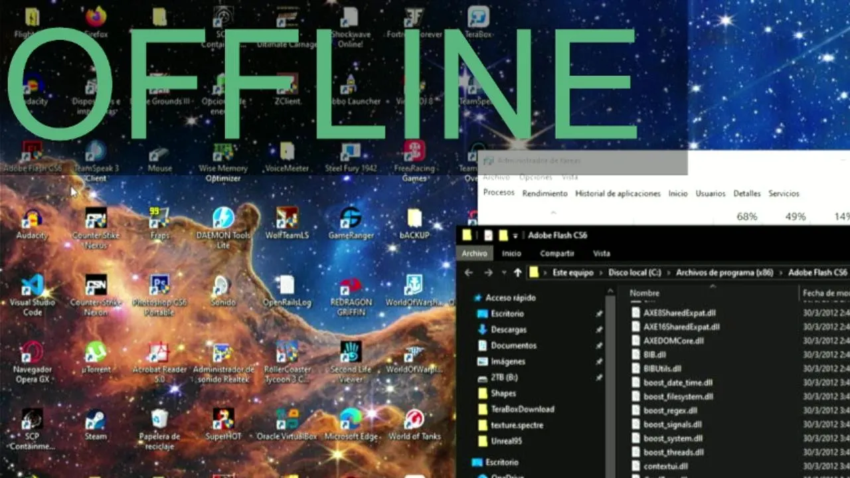Launch Acrobat Reader 5.0 shortcut
Viewport: 850px width, 478px height.
(159, 362)
